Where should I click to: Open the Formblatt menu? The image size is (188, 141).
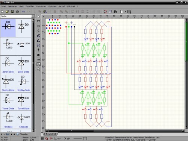coord(30,6)
